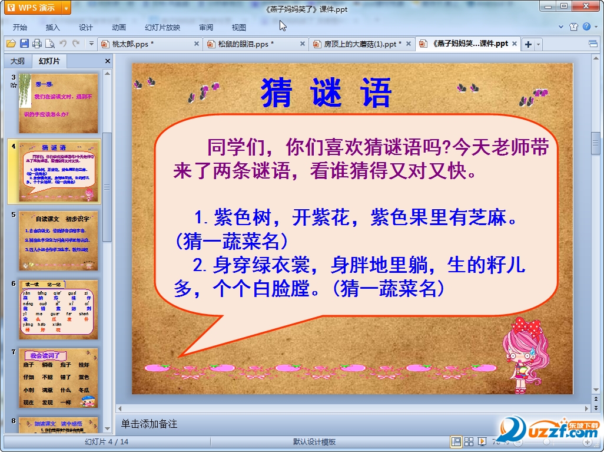Open the 审阅 menu tab
Viewport: 604px width, 452px height.
click(206, 27)
